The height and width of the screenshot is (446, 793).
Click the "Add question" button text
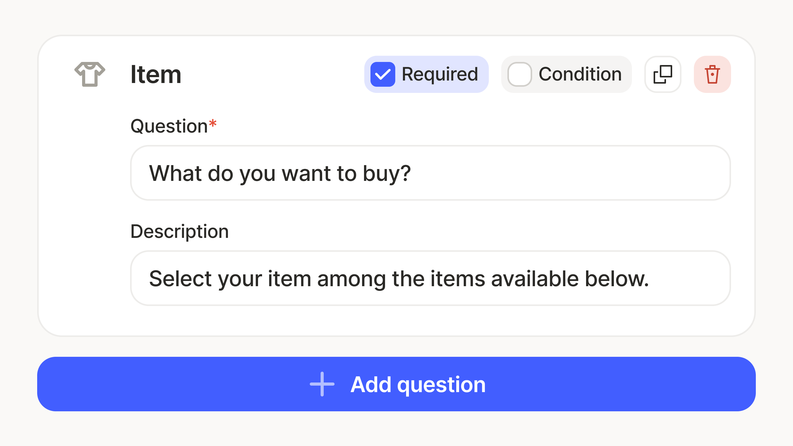tap(418, 384)
